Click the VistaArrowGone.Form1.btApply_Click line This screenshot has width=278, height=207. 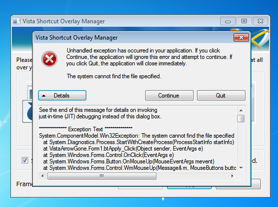coord(123,149)
